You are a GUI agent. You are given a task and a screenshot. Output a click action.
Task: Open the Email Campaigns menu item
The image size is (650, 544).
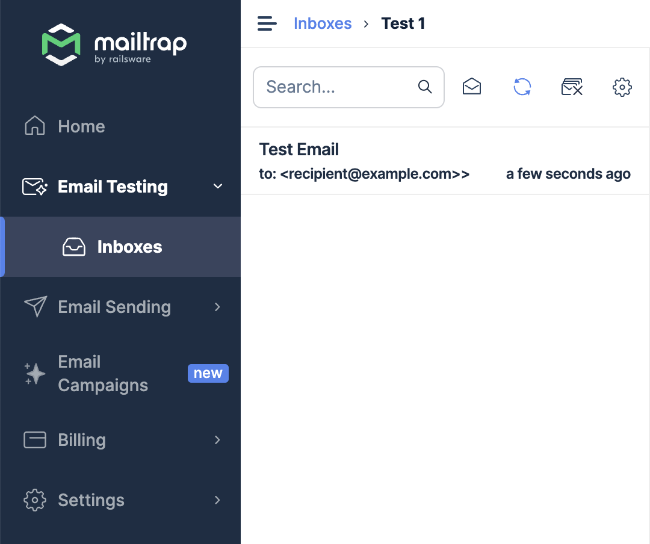(x=102, y=374)
